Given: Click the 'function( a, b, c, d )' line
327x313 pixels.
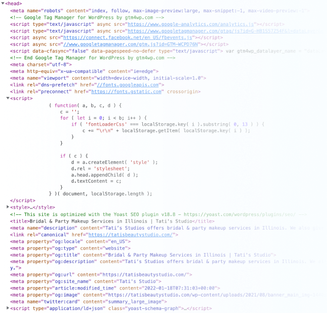Looking at the screenshot, I should pos(85,106).
